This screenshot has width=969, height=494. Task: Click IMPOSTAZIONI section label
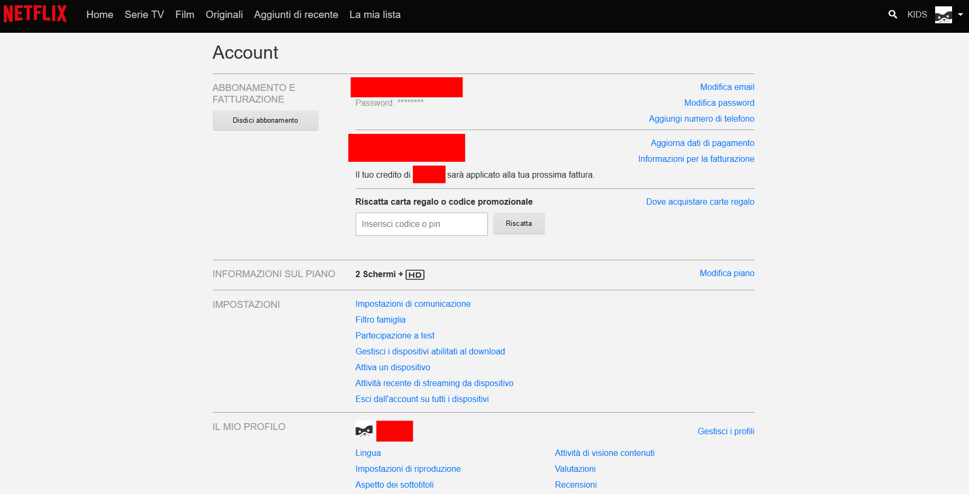(x=246, y=304)
